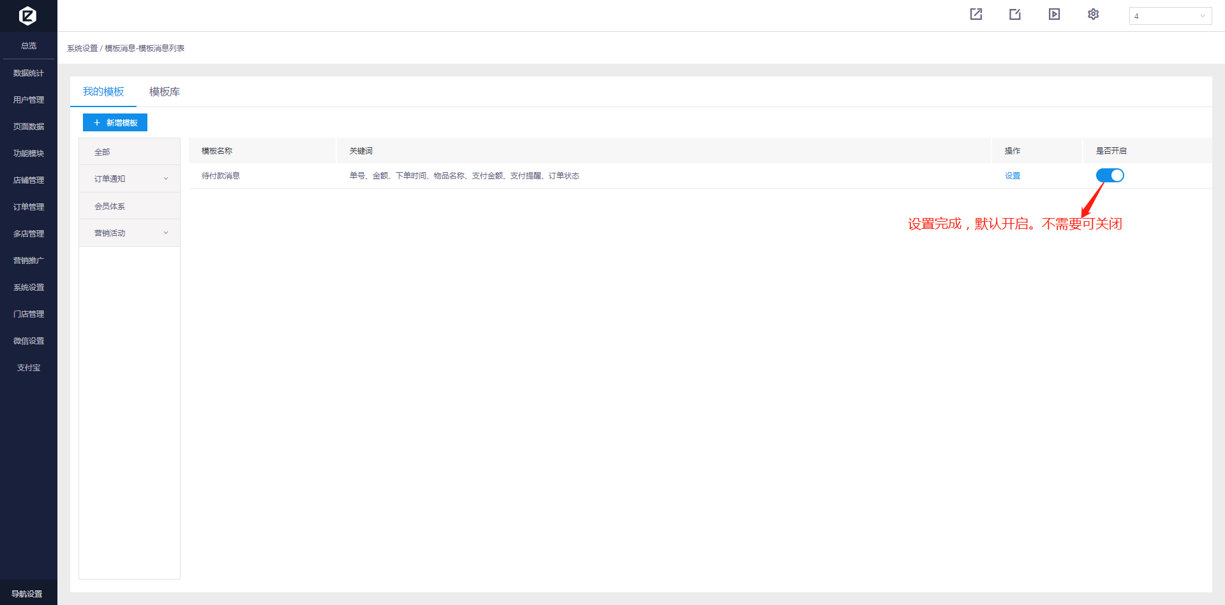Viewport: 1225px width, 605px height.
Task: Click the edit note icon in header
Action: (x=1015, y=14)
